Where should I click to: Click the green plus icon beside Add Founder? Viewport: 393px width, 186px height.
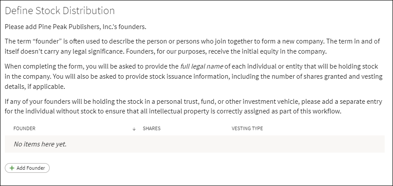coord(12,168)
